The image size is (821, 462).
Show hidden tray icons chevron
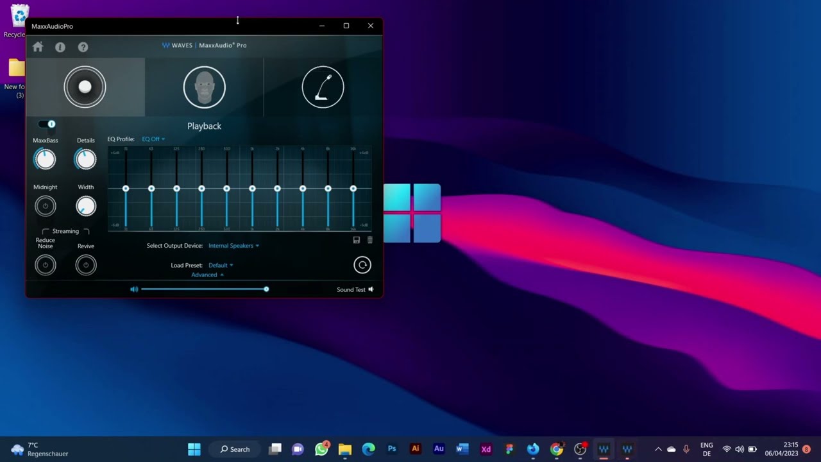click(x=657, y=449)
